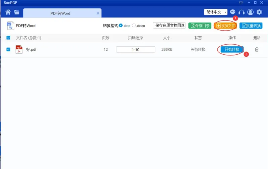Click the 等待转换 status text
Viewport: 268px width, 169px height.
click(198, 49)
